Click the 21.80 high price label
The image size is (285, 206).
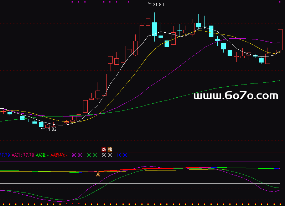[158, 5]
